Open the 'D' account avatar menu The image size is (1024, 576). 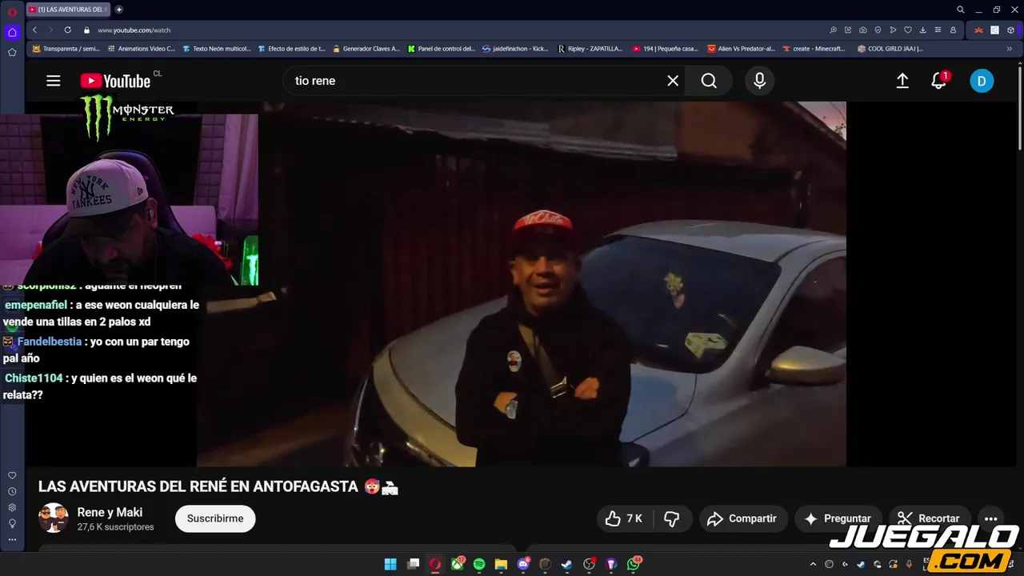tap(982, 81)
